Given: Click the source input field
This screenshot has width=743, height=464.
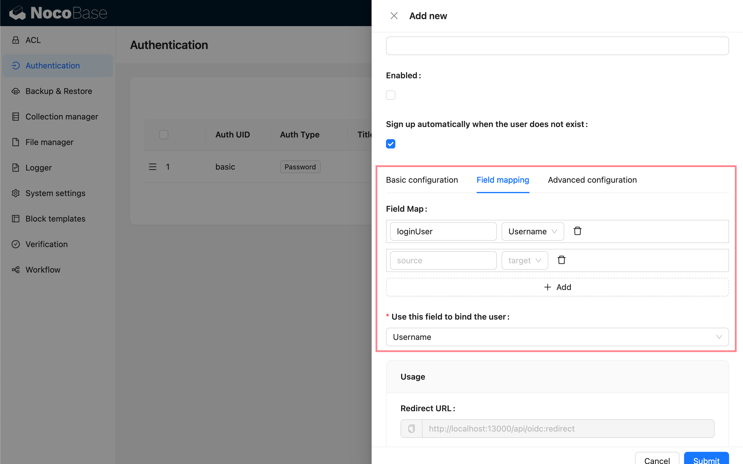Looking at the screenshot, I should point(443,260).
